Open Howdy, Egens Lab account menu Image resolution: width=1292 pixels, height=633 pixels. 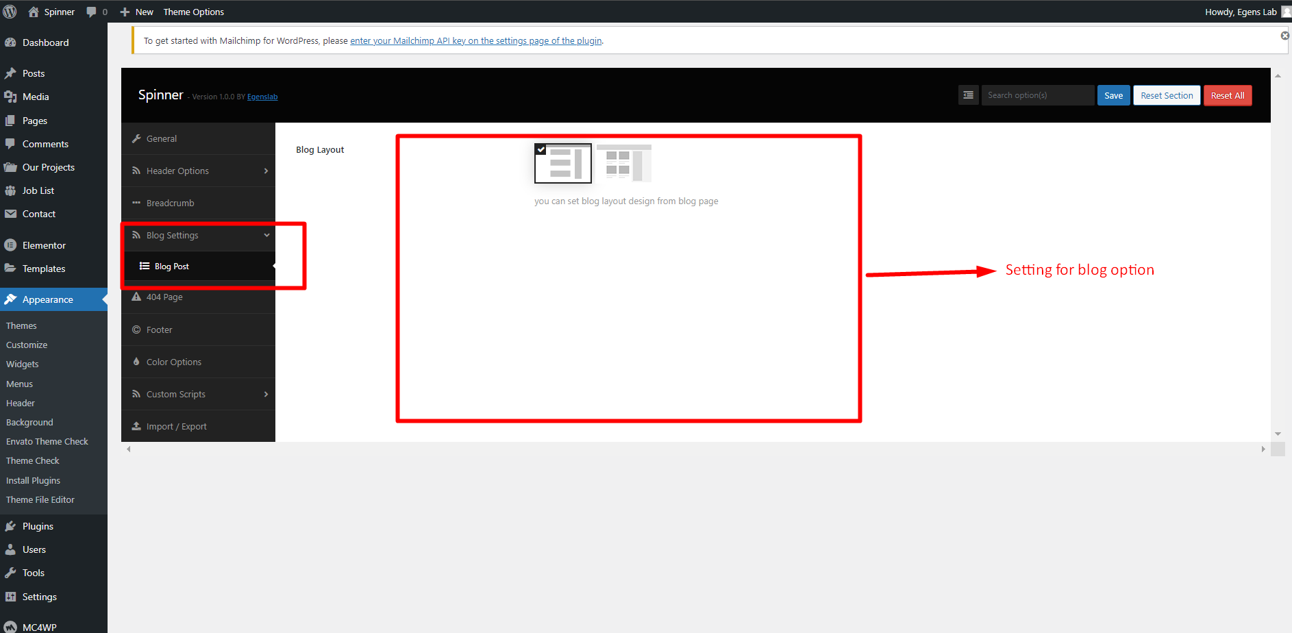click(1247, 12)
